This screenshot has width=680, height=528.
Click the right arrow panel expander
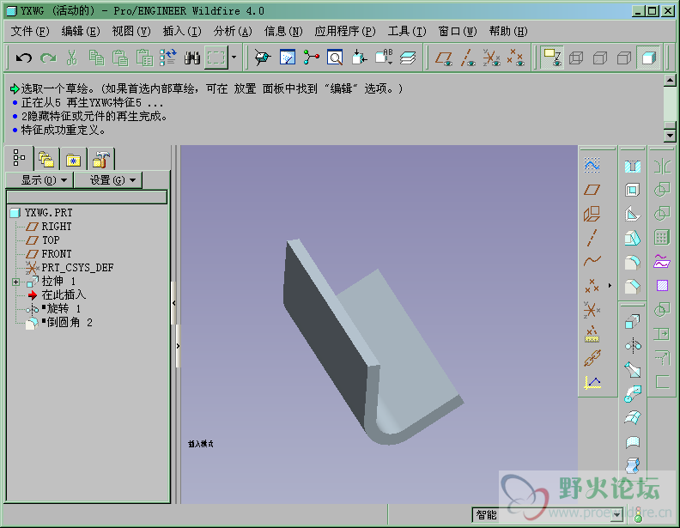(x=178, y=346)
